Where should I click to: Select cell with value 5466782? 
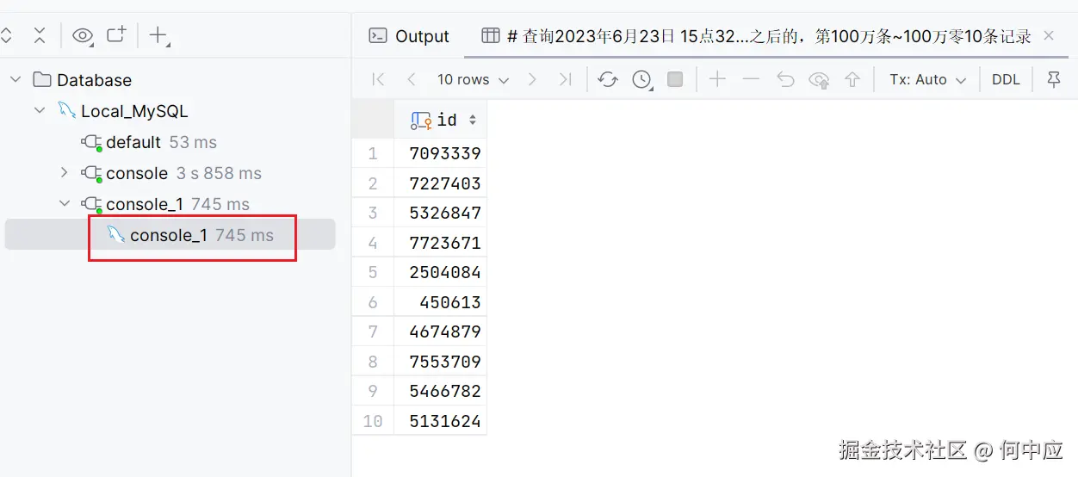click(441, 391)
